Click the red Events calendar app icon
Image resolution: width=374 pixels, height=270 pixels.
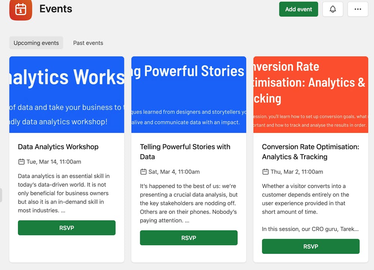point(21,9)
